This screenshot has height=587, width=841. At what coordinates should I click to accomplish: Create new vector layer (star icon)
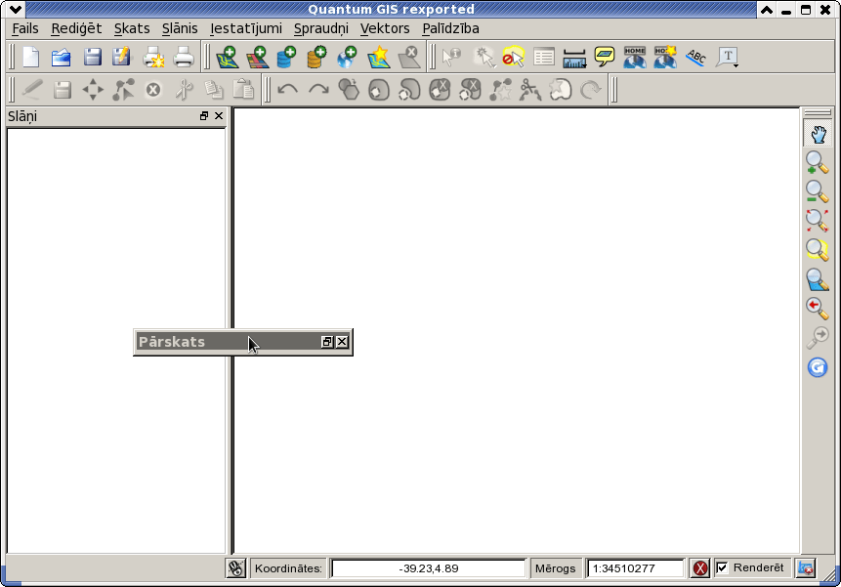(378, 57)
